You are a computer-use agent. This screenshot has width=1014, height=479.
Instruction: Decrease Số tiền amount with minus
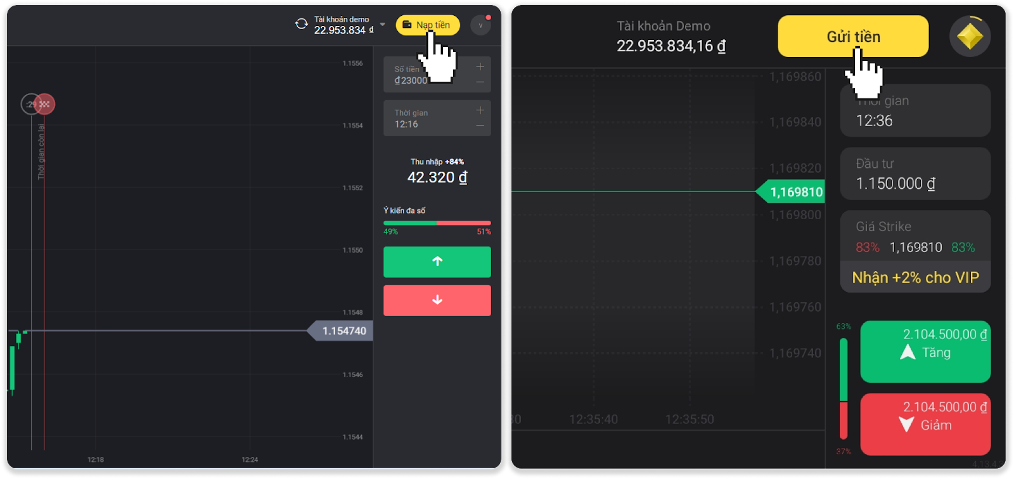(x=480, y=82)
